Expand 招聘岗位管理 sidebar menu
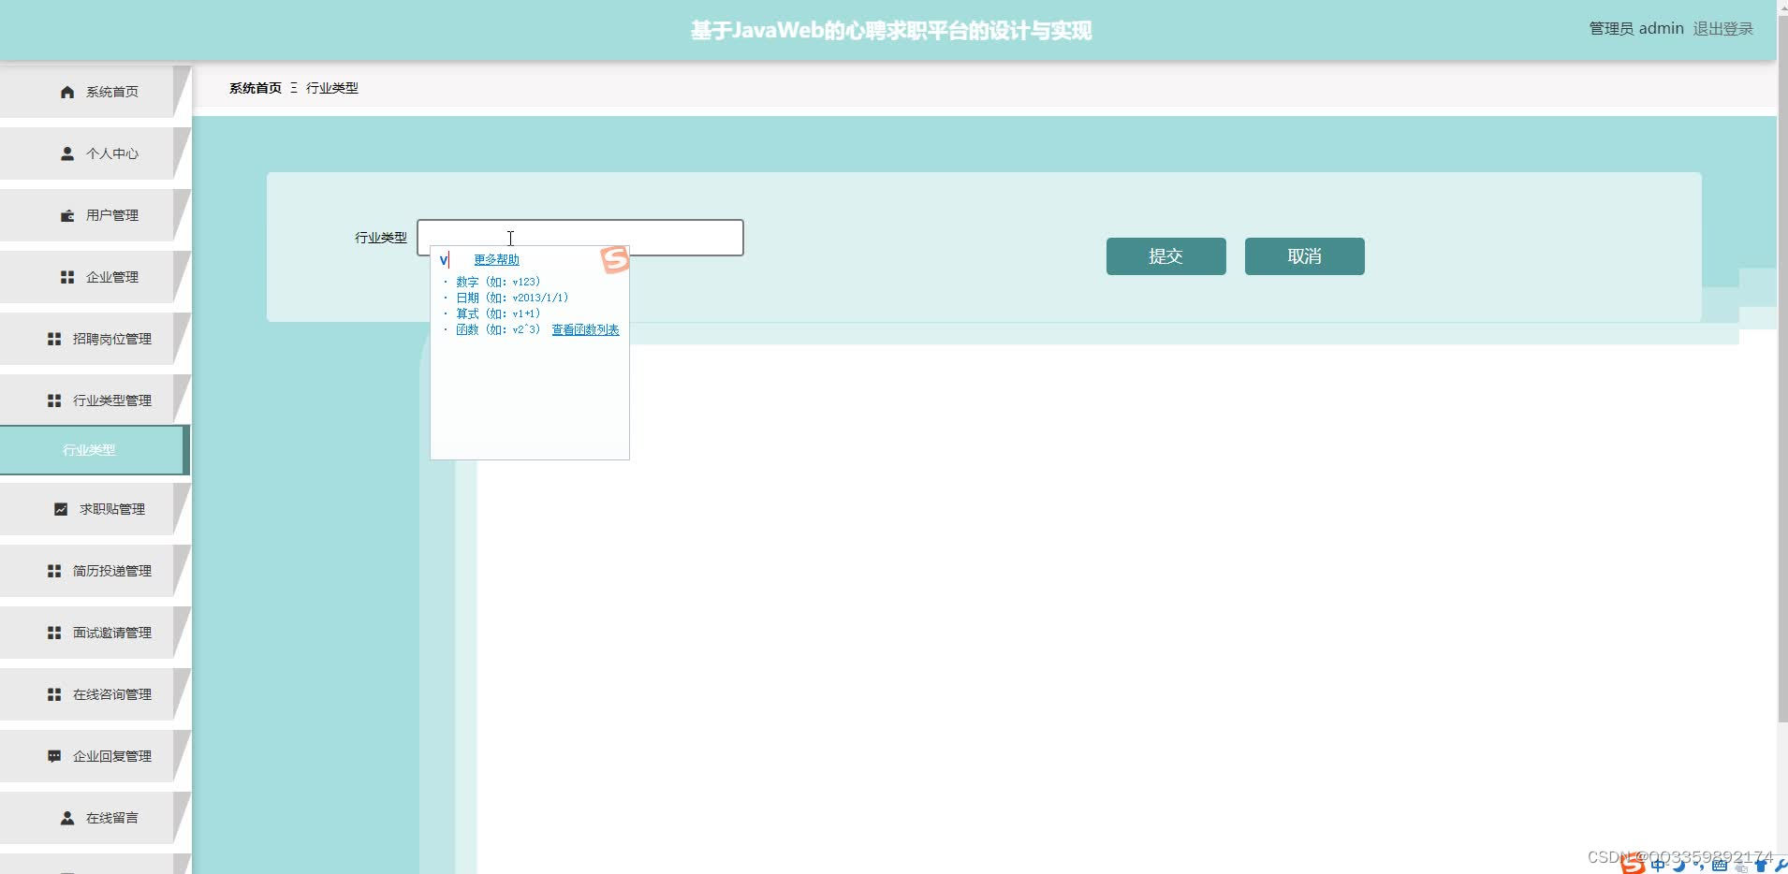The height and width of the screenshot is (874, 1788). point(95,339)
